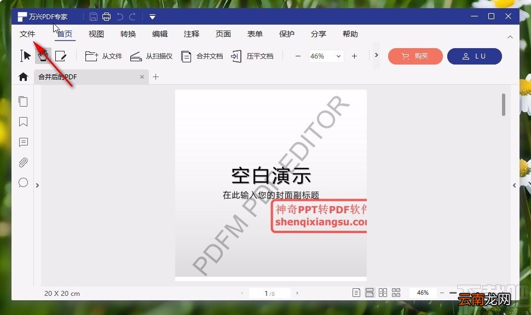Image resolution: width=531 pixels, height=315 pixels.
Task: Click the save icon in title bar
Action: pos(94,16)
